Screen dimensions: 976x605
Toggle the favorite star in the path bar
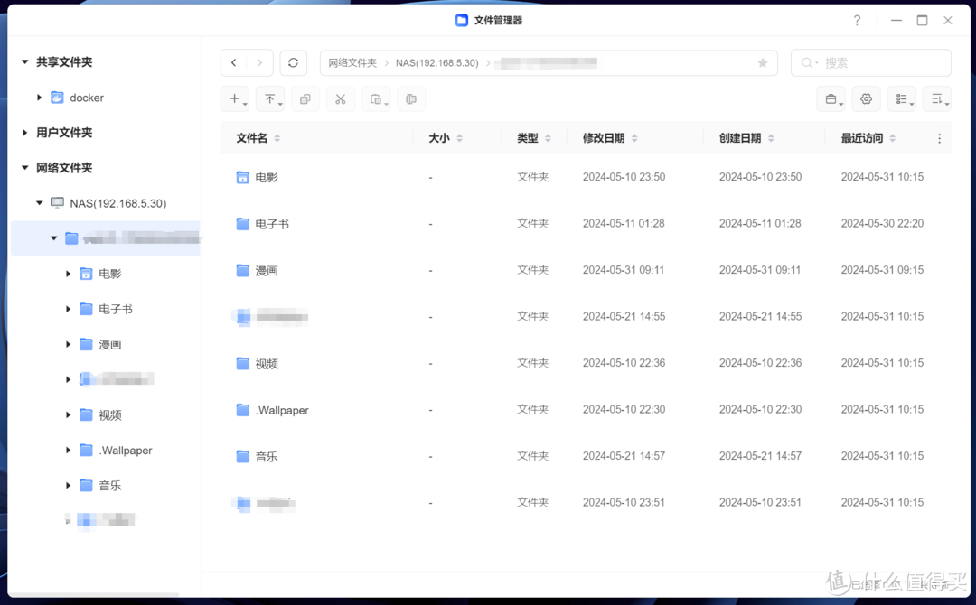[762, 62]
